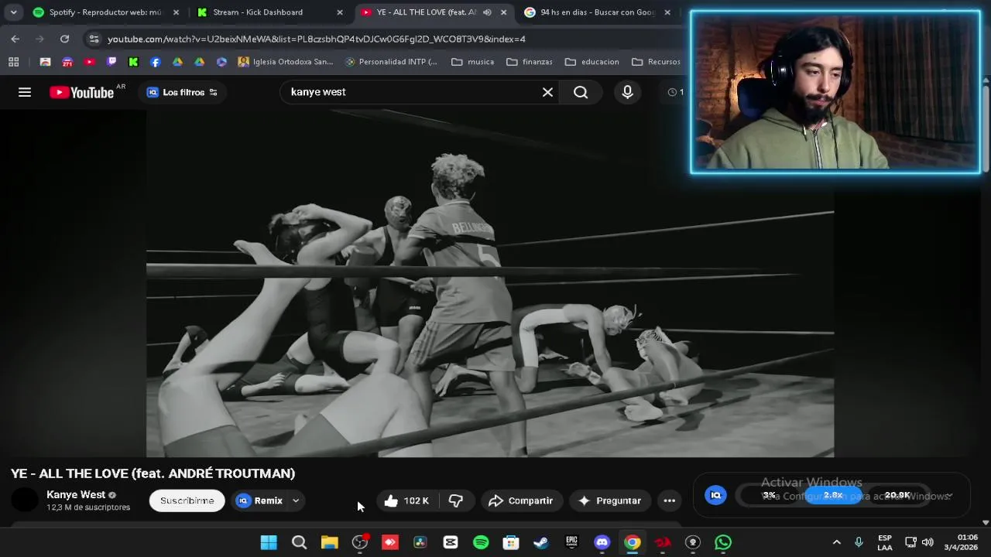
Task: Click the playing video frame
Action: click(x=490, y=283)
